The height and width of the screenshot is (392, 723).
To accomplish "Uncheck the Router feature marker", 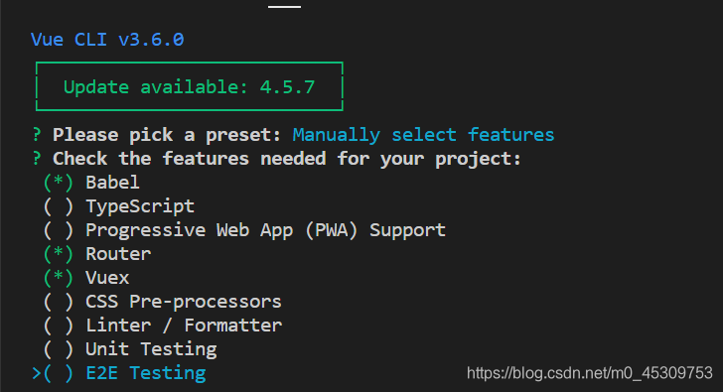I will pos(59,254).
